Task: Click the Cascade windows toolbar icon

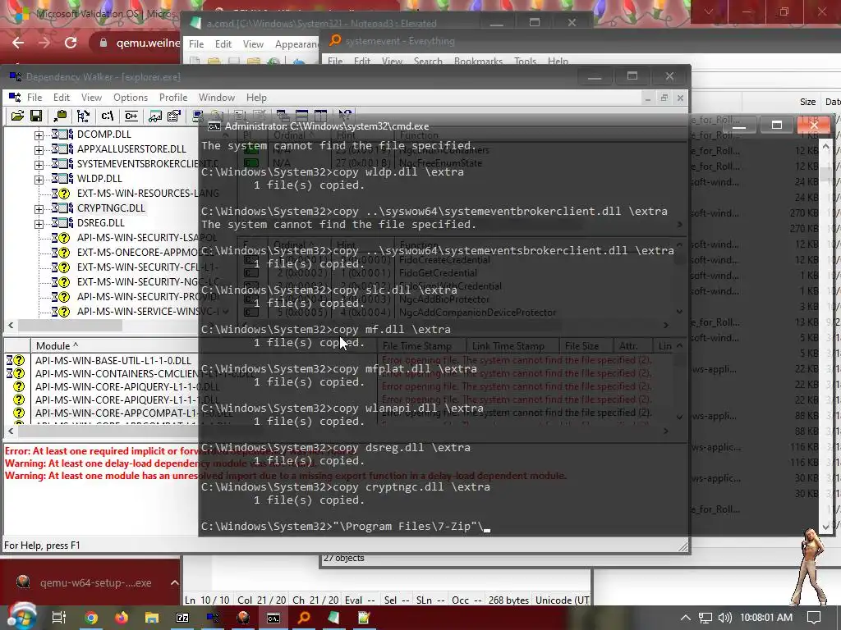Action: coord(283,116)
